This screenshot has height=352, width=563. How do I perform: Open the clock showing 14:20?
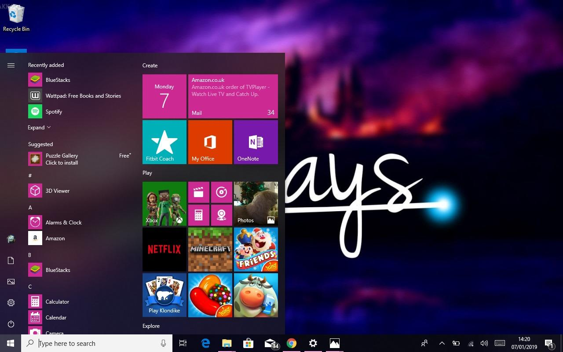[x=524, y=343]
